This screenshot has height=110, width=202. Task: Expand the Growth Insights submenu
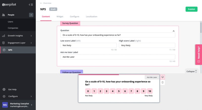tap(31, 36)
